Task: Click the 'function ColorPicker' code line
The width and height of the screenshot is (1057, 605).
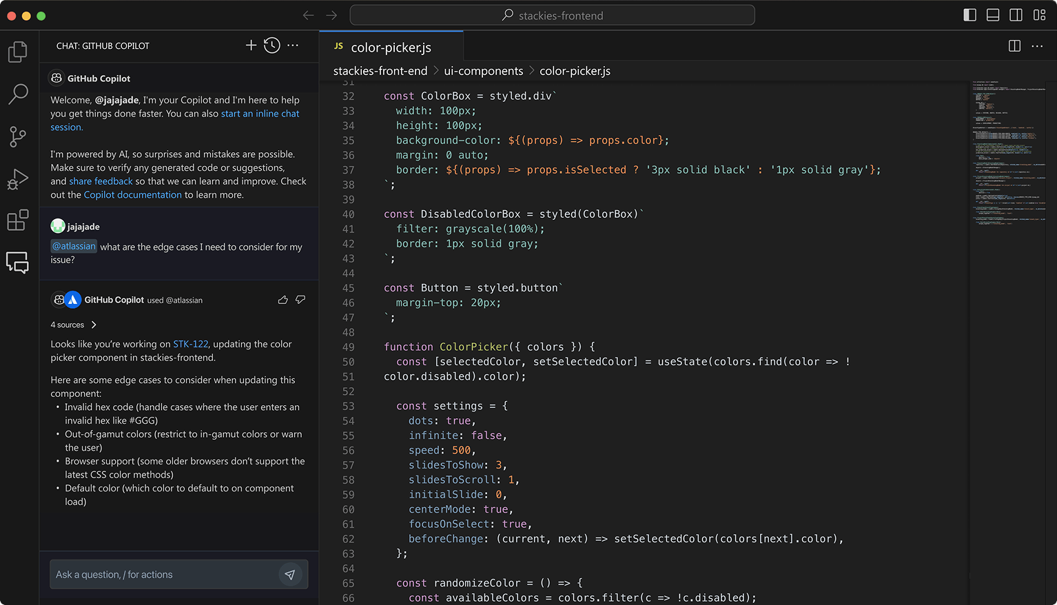Action: coord(489,347)
